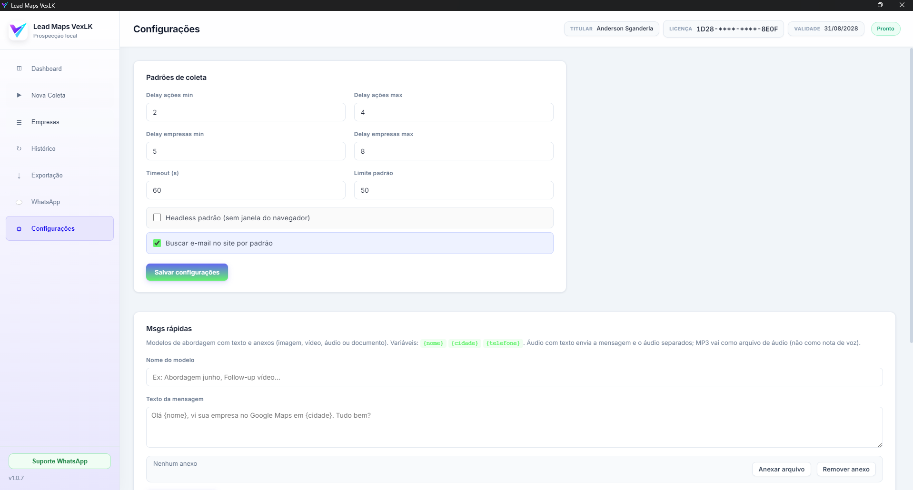This screenshot has height=490, width=913.
Task: Click the {cidade} variable tag
Action: 465,343
